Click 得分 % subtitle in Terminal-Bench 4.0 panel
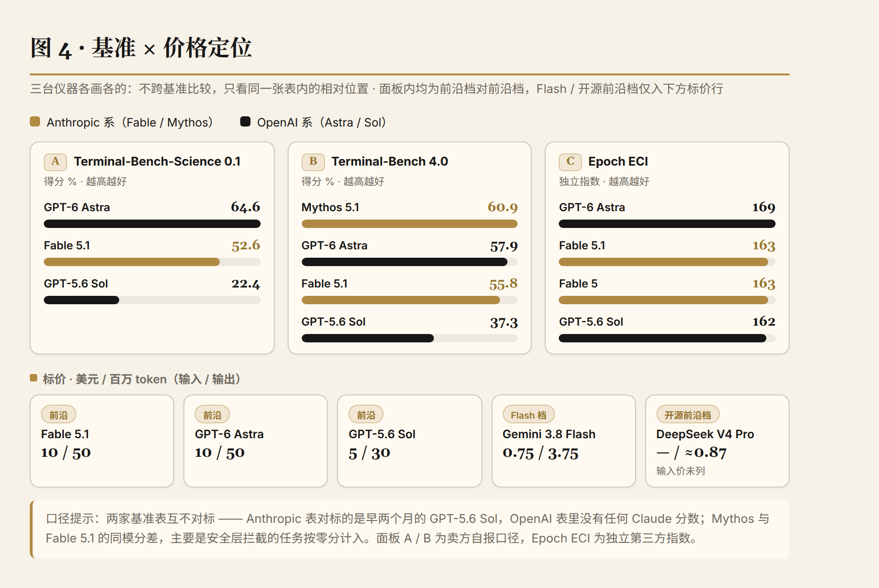Viewport: 879px width, 588px height. pos(343,181)
